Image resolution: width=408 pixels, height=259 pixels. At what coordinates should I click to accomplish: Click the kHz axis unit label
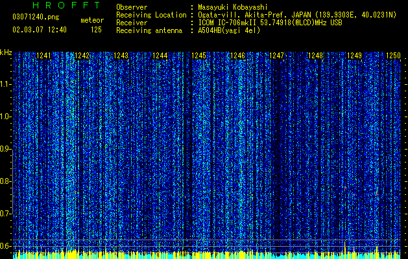[x=6, y=52]
